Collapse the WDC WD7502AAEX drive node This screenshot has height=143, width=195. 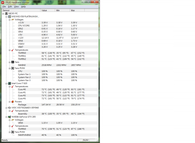coord(6,108)
